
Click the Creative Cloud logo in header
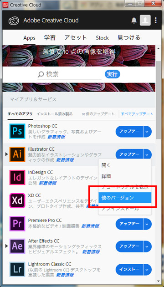point(14,20)
